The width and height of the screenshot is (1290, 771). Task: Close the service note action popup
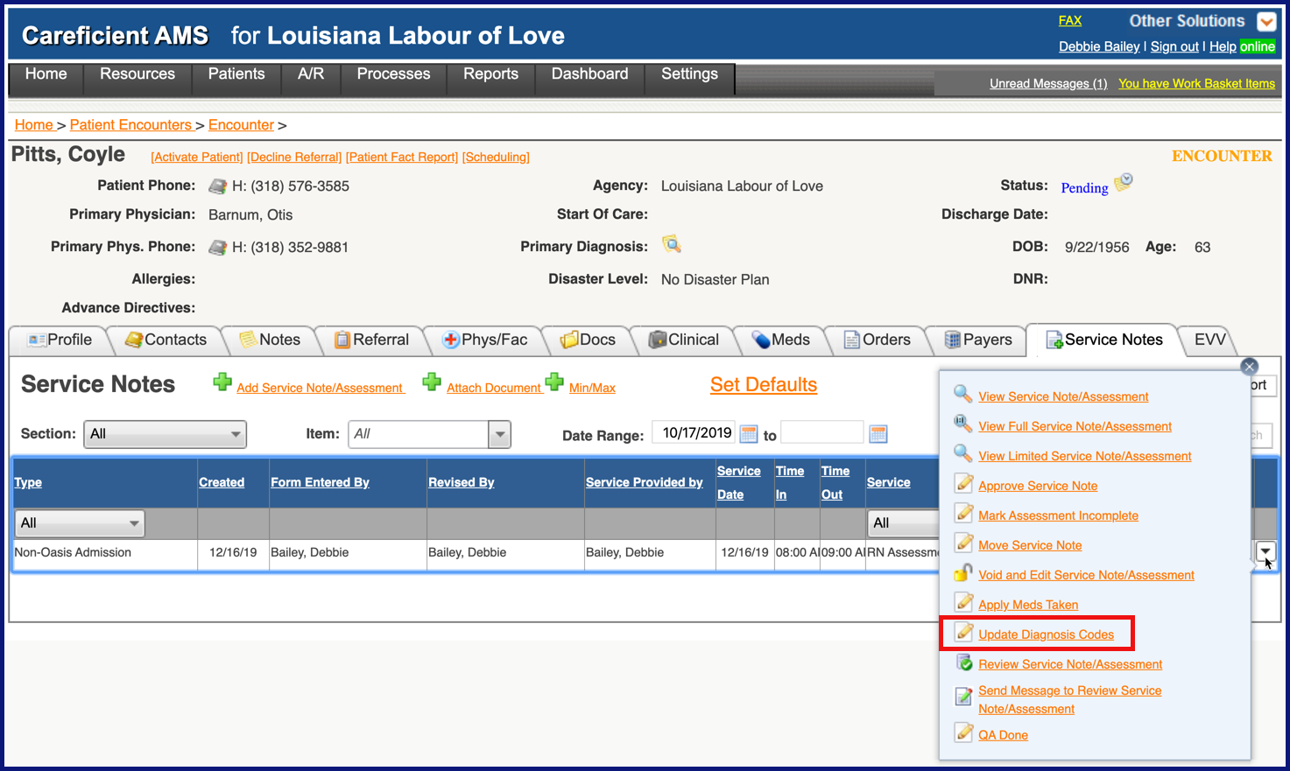point(1250,367)
